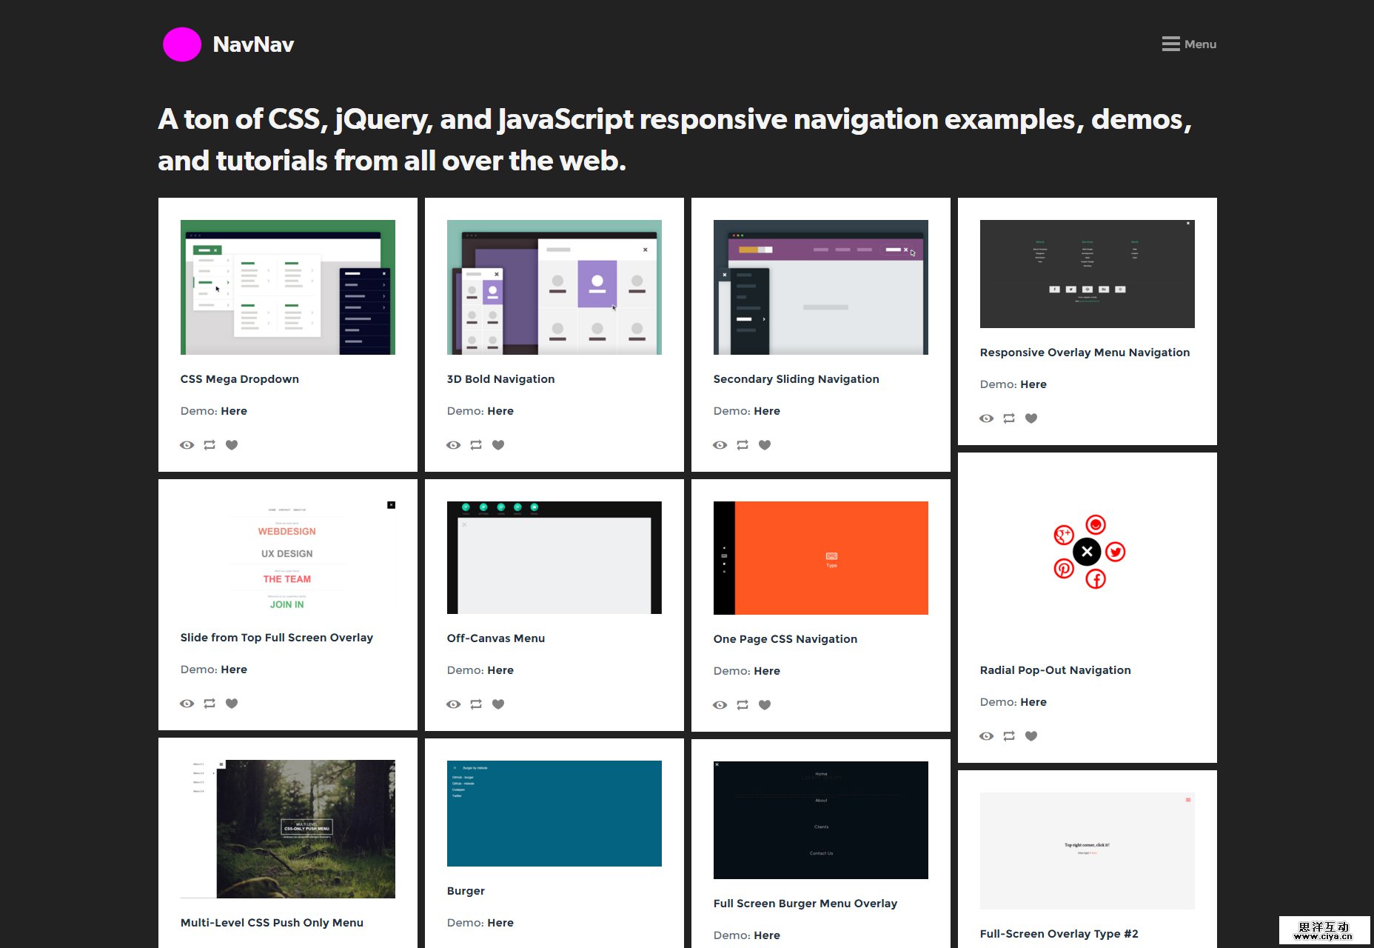Open the demo link for CSS Mega Dropdown

(x=233, y=411)
